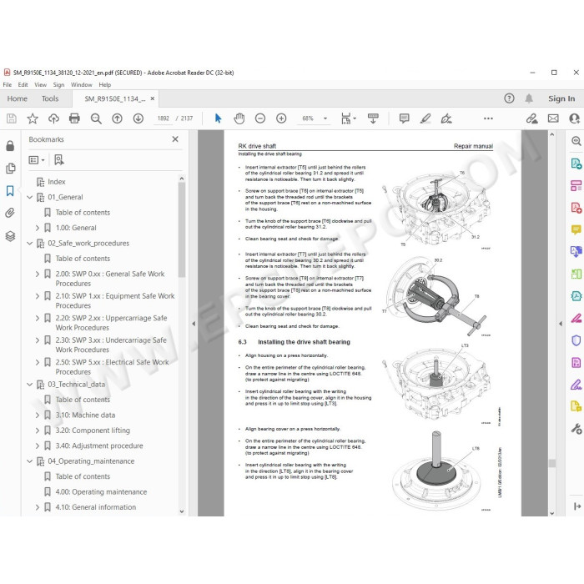Click the Save file icon
584x584 pixels.
click(12, 118)
